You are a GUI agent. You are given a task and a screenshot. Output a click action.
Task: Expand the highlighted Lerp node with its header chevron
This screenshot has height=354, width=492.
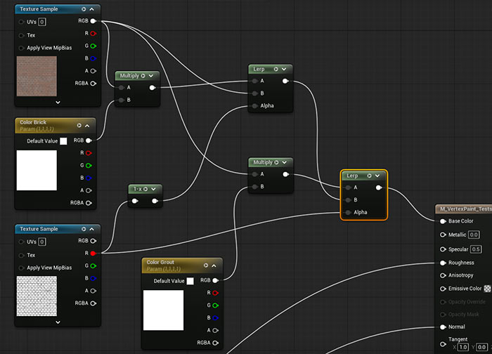377,176
